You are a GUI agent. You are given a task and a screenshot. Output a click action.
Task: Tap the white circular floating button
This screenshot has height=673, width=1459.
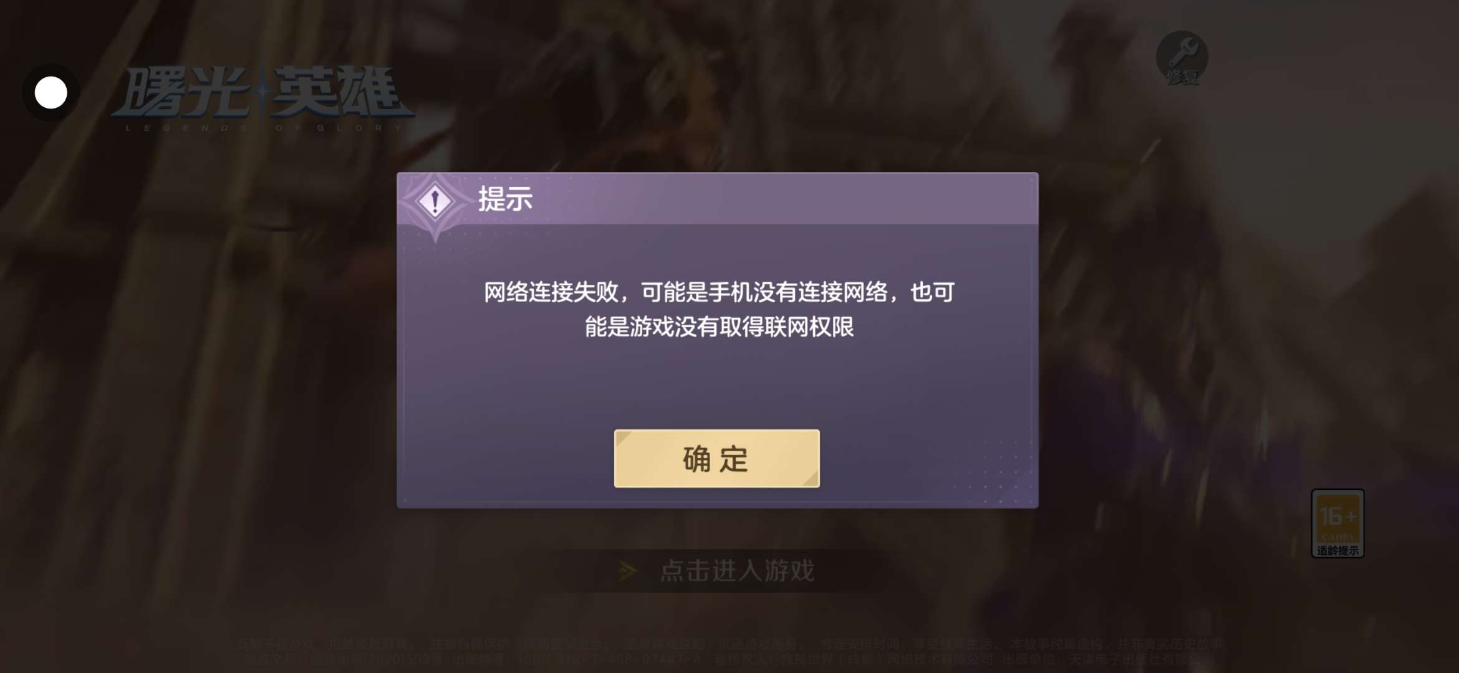pyautogui.click(x=51, y=92)
